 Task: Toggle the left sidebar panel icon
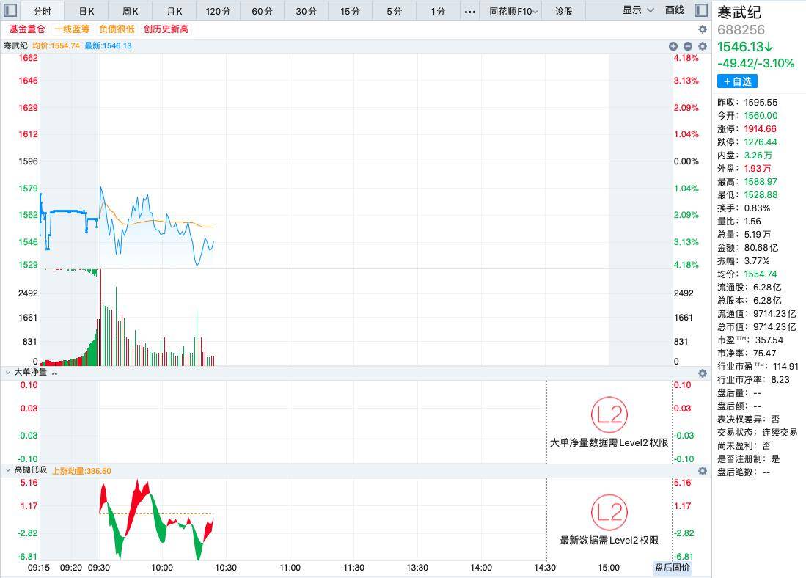click(x=10, y=10)
